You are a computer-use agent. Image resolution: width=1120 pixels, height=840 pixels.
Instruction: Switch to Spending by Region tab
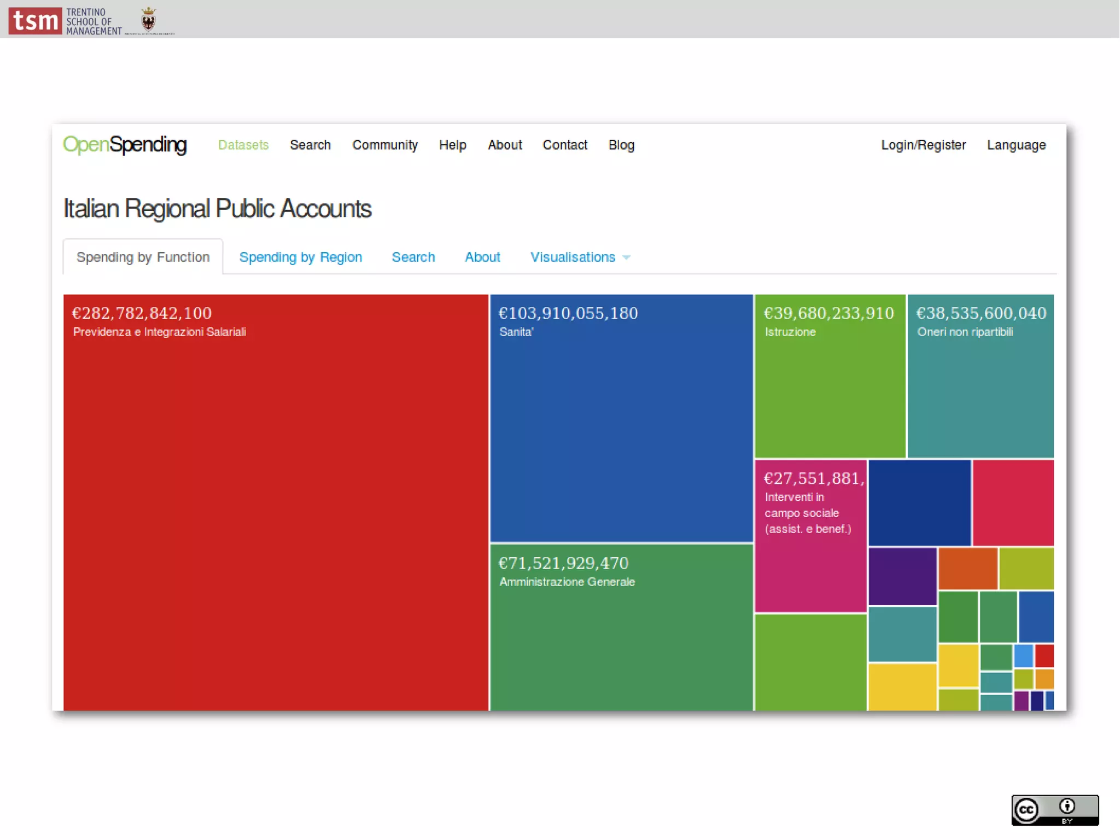300,257
